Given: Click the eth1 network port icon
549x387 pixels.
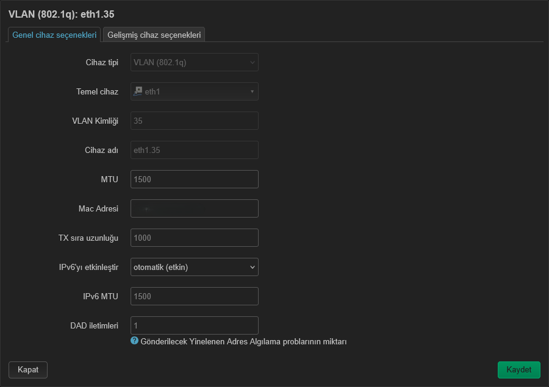Looking at the screenshot, I should pos(138,91).
